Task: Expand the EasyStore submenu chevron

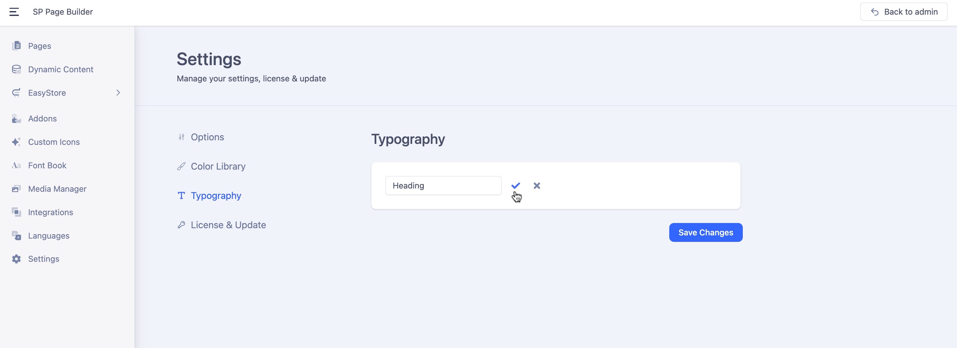Action: (x=118, y=93)
